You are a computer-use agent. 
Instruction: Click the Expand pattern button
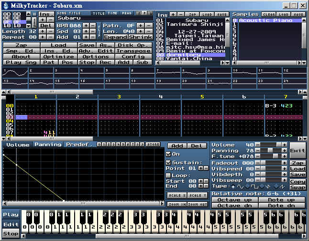115,37
